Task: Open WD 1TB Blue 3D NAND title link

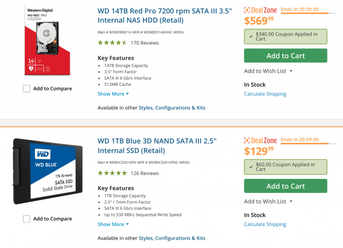Action: (x=157, y=146)
